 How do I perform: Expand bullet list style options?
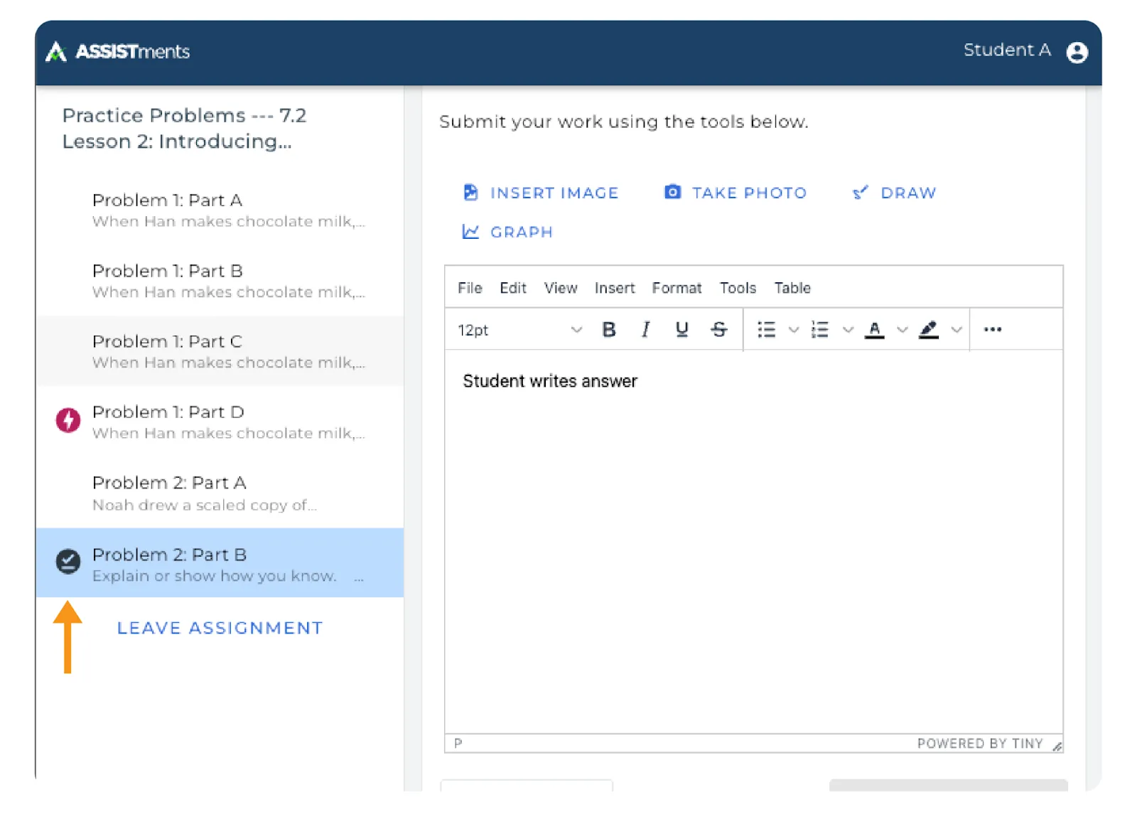point(794,330)
